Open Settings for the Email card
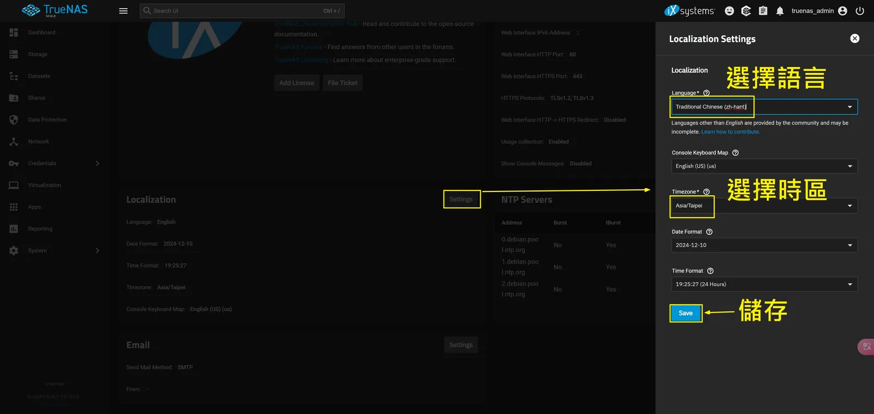The height and width of the screenshot is (414, 874). 461,345
